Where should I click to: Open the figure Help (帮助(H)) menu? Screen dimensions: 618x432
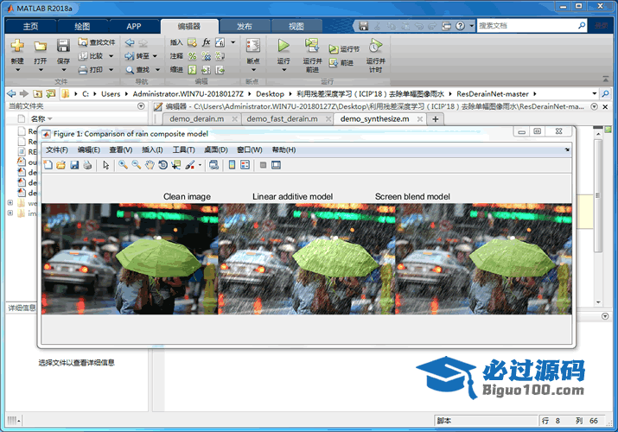(284, 149)
